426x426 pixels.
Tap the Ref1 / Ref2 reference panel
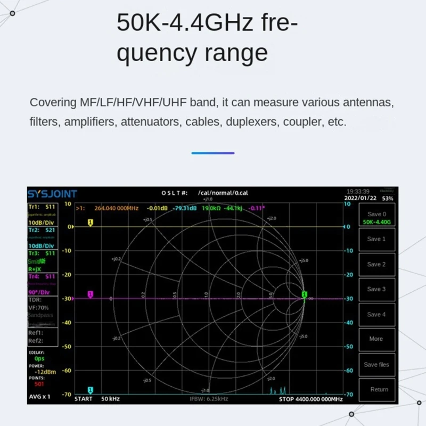click(x=43, y=337)
